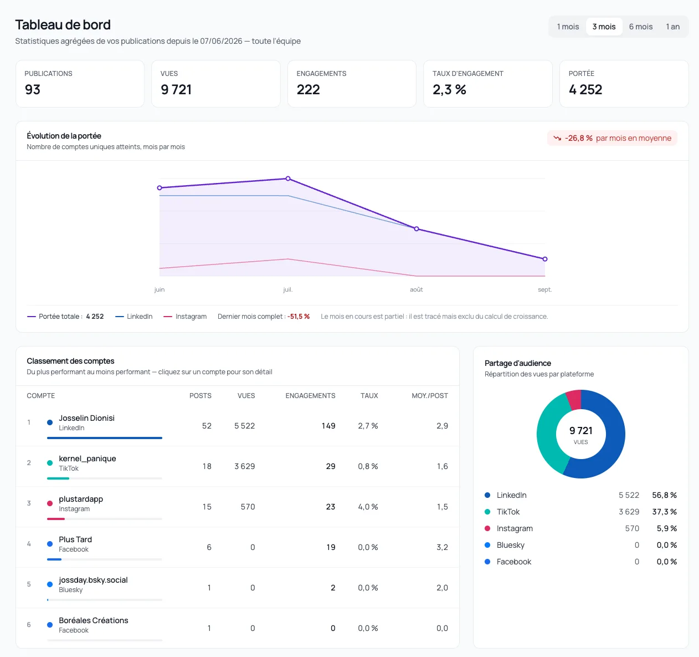Open jossday.bsky.social account row
The width and height of the screenshot is (699, 657).
238,588
